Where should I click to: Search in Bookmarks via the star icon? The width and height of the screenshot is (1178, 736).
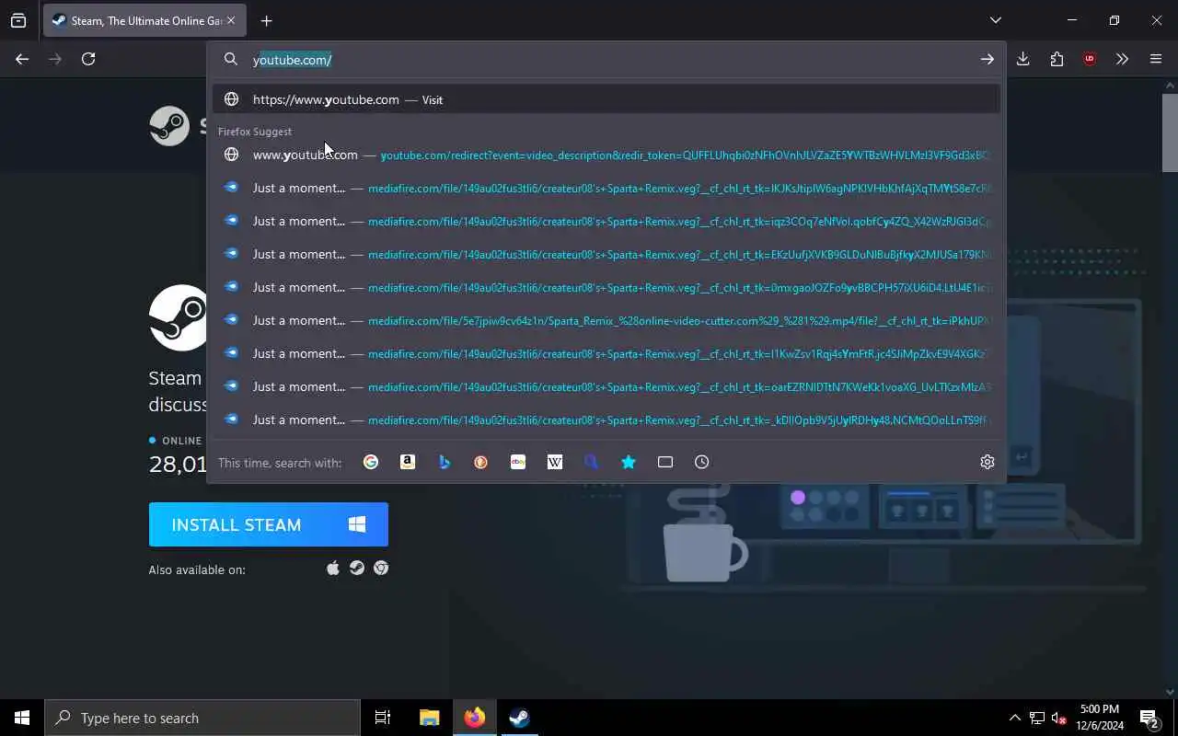click(x=629, y=462)
